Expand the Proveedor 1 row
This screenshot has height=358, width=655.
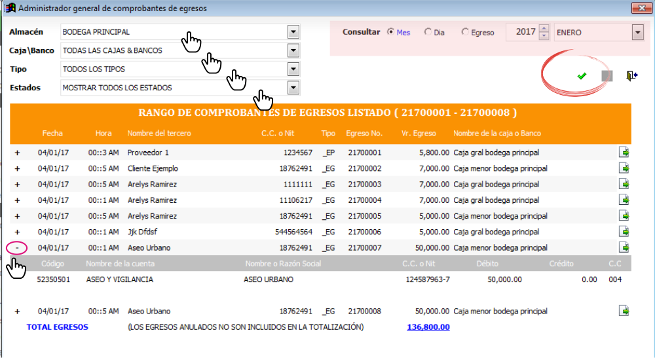coord(17,152)
